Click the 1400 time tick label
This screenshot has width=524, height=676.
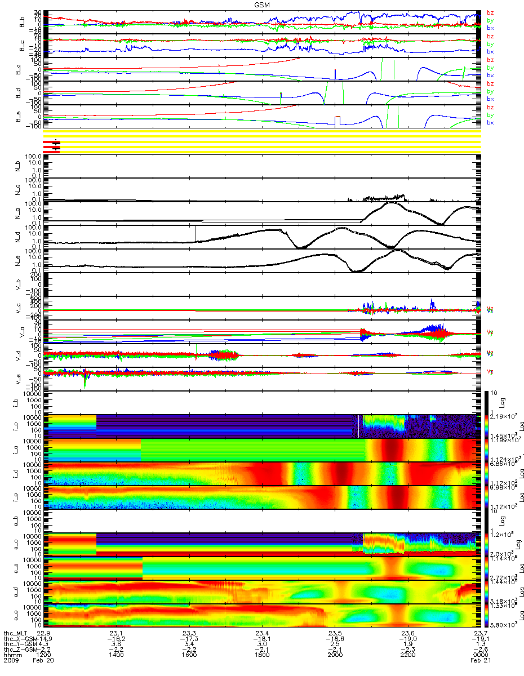pyautogui.click(x=117, y=655)
